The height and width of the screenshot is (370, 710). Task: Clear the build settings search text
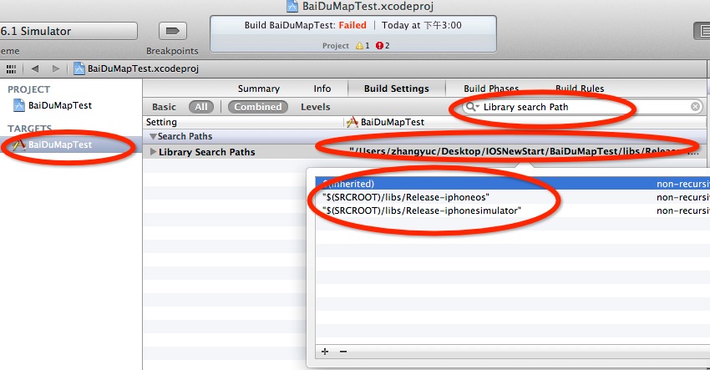click(x=695, y=107)
